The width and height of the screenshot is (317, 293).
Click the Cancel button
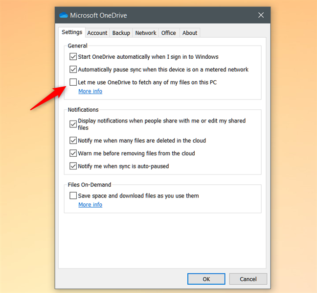coord(248,279)
